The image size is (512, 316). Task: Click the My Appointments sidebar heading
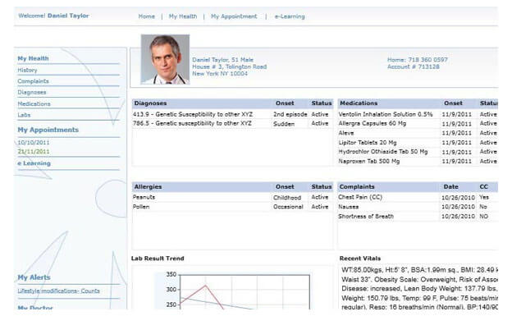click(48, 130)
